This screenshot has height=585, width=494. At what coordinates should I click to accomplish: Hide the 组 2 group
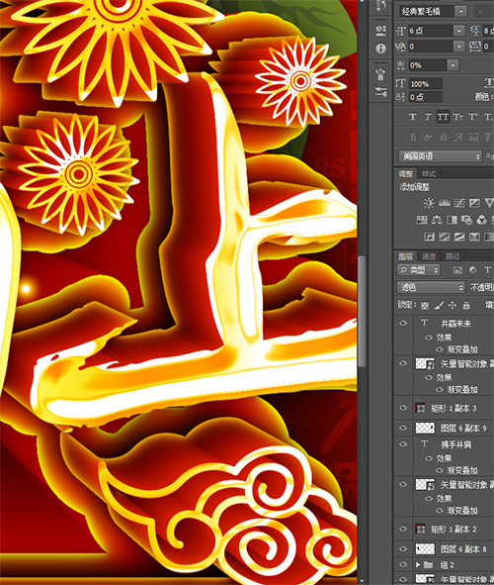(403, 564)
